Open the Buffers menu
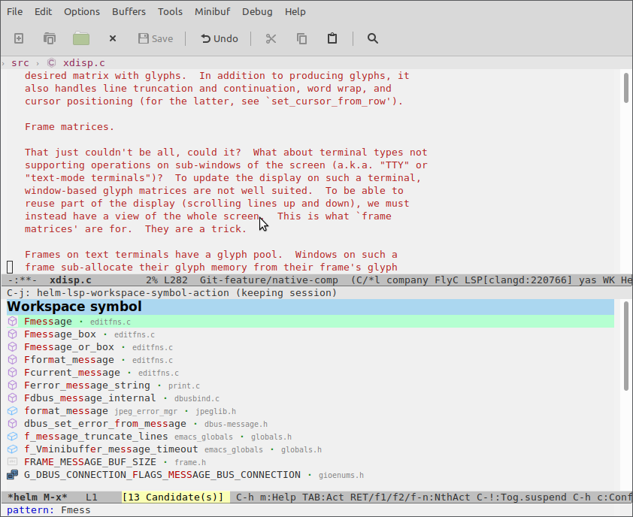The height and width of the screenshot is (517, 633). tap(129, 11)
